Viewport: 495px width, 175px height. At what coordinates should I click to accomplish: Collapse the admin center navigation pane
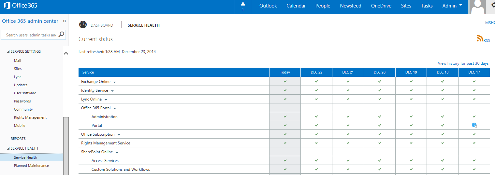(65, 21)
